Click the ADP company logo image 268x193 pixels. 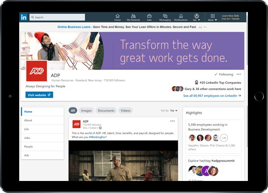(x=37, y=71)
